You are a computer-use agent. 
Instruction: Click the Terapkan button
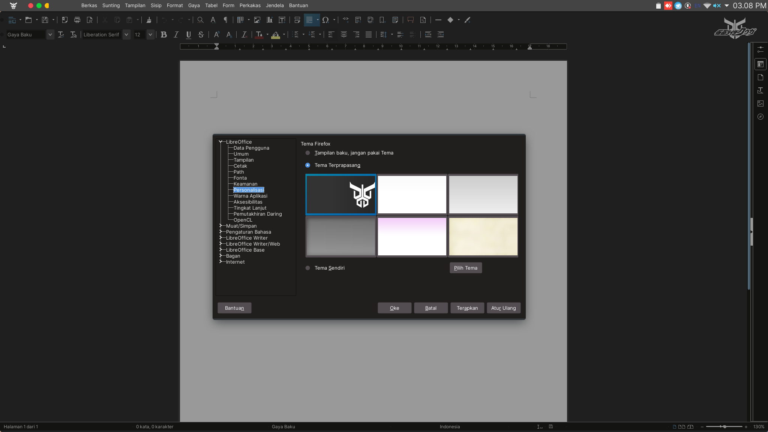(x=467, y=308)
